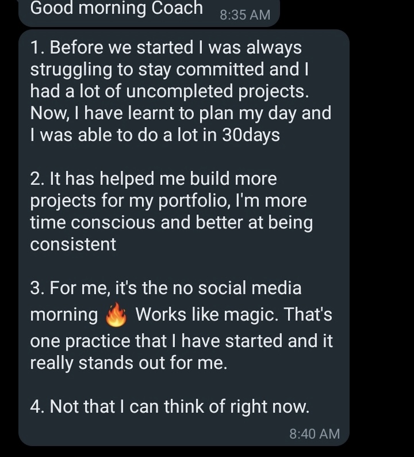Tap the fire emoji in the message
Screen dimensions: 414x457
click(116, 316)
